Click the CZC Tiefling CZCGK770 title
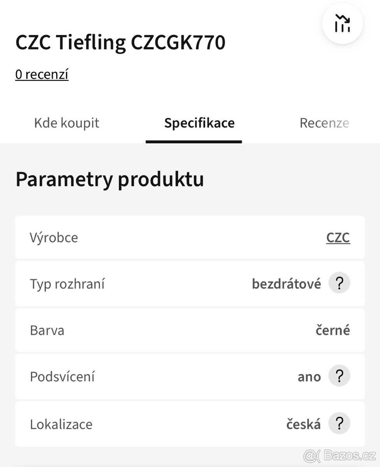 tap(120, 42)
